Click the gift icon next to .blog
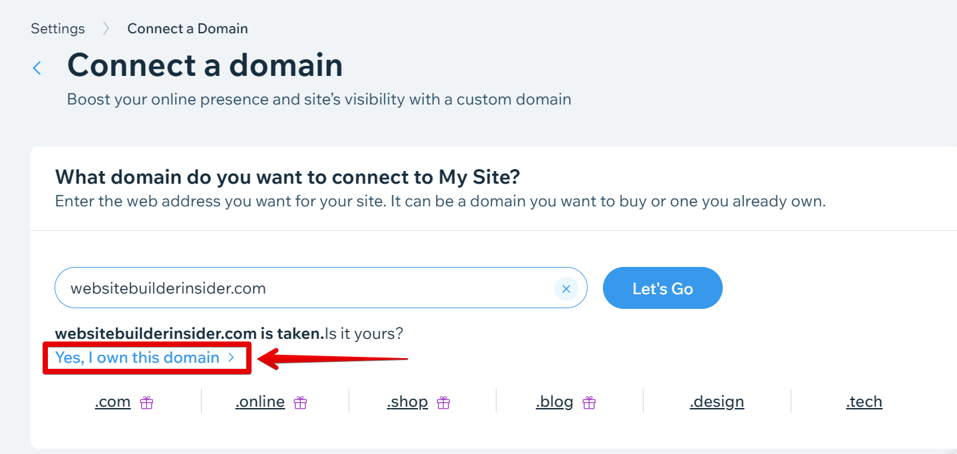Screen dimensions: 957x454 (589, 402)
